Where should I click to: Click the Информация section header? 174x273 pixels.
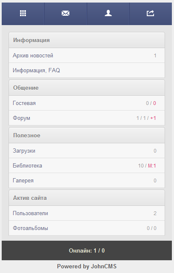87,40
